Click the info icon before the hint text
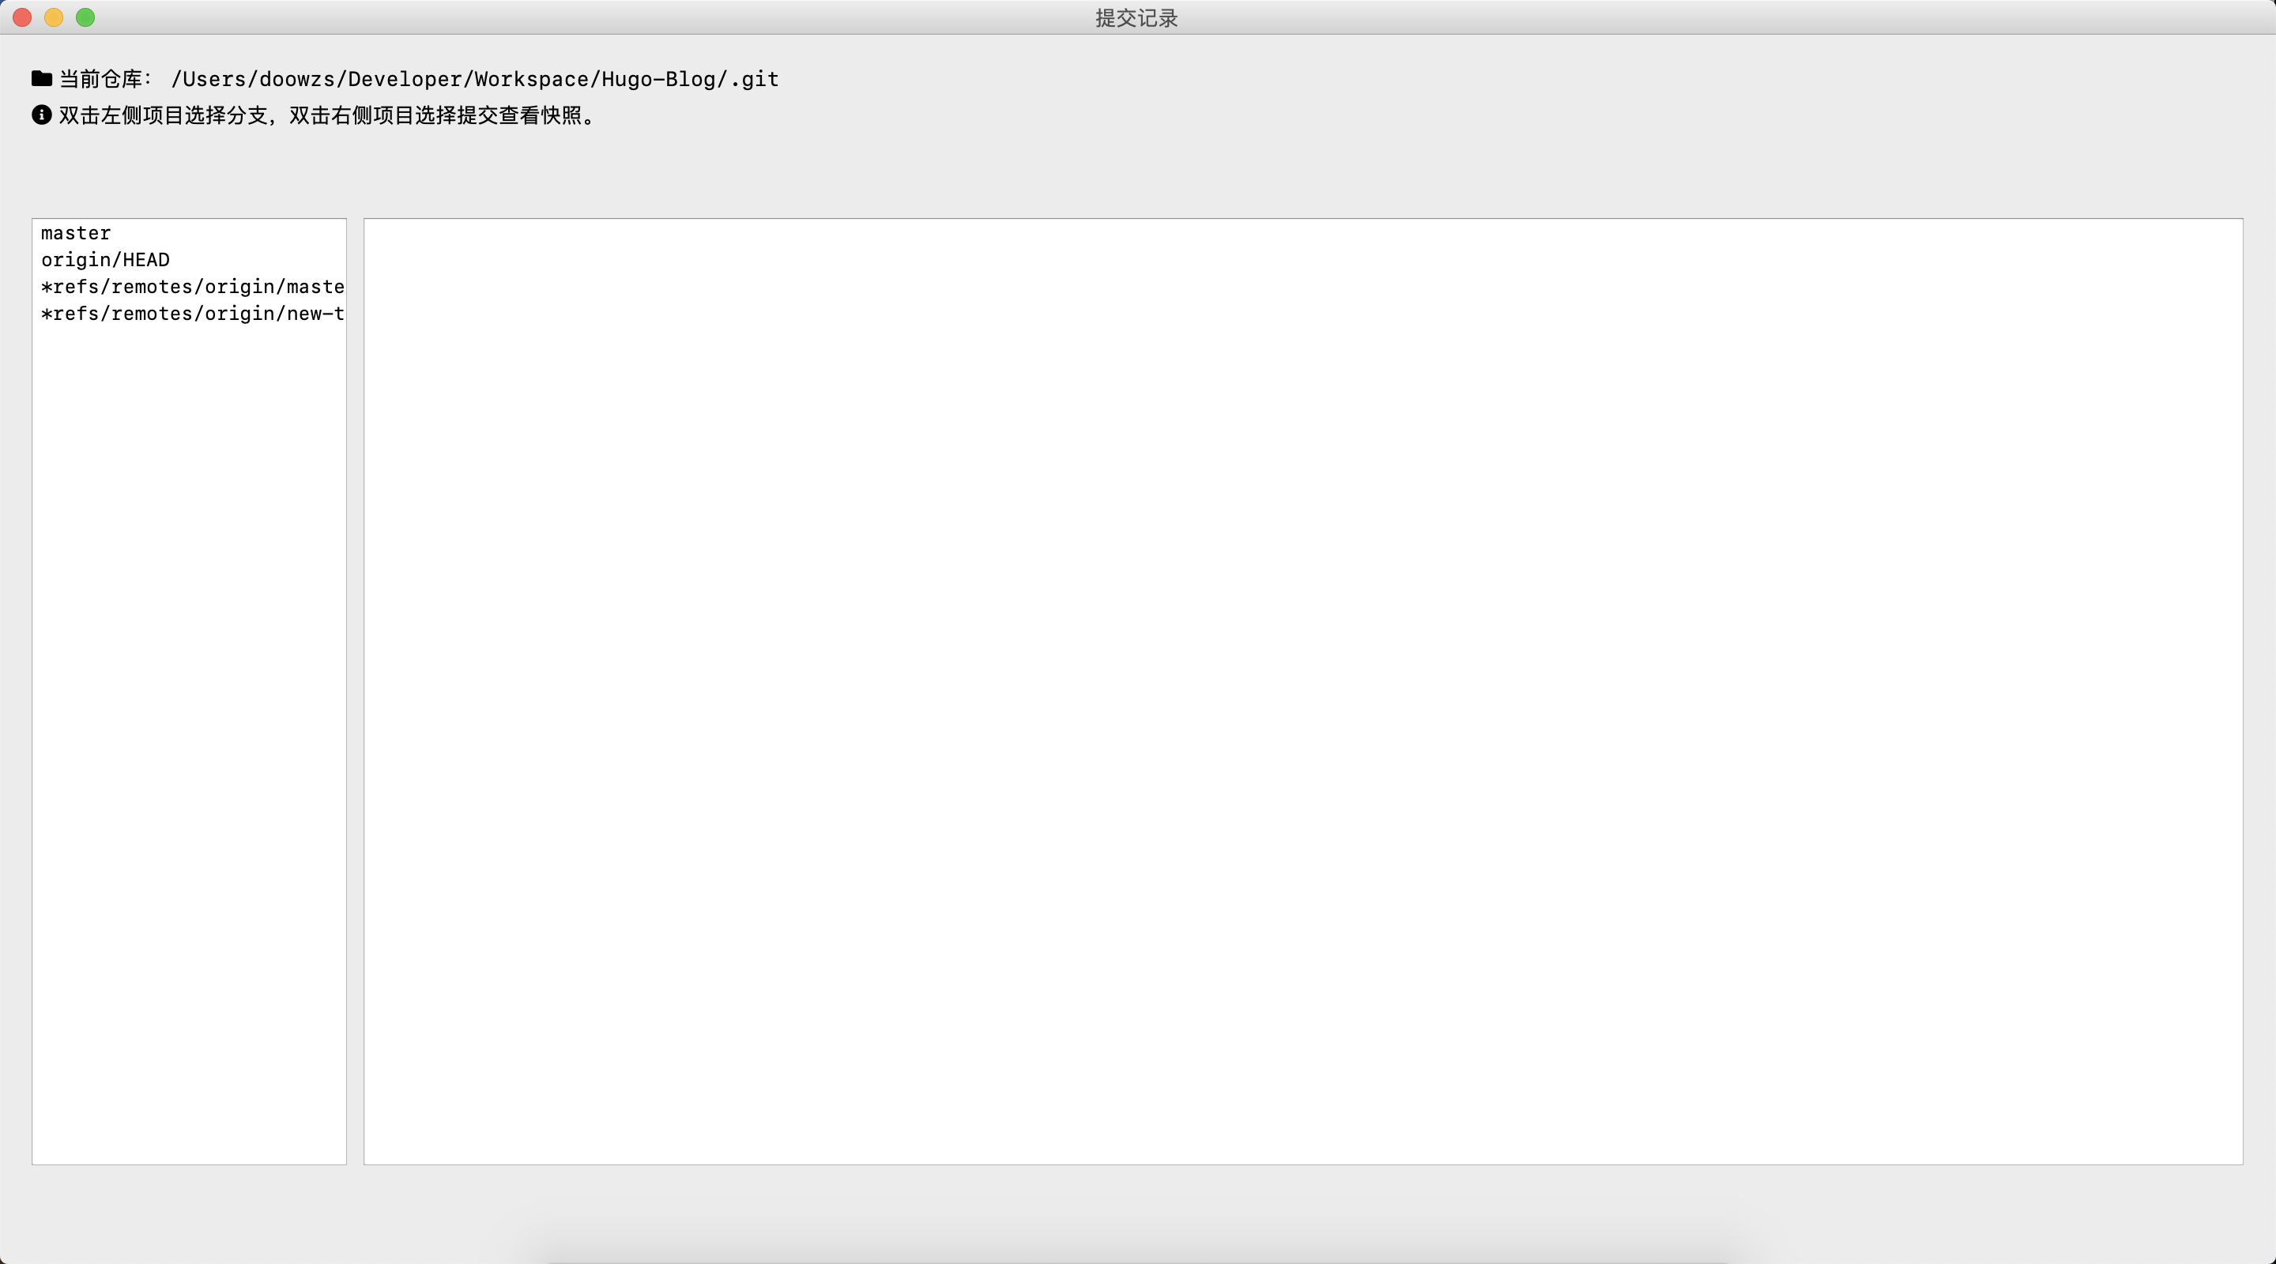This screenshot has height=1264, width=2276. (x=42, y=115)
